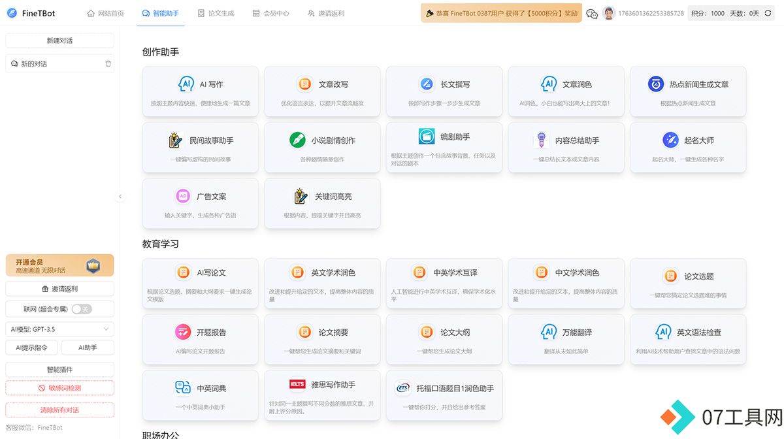Image resolution: width=784 pixels, height=439 pixels.
Task: Open the 英文学术润色 card title
Action: [x=333, y=272]
